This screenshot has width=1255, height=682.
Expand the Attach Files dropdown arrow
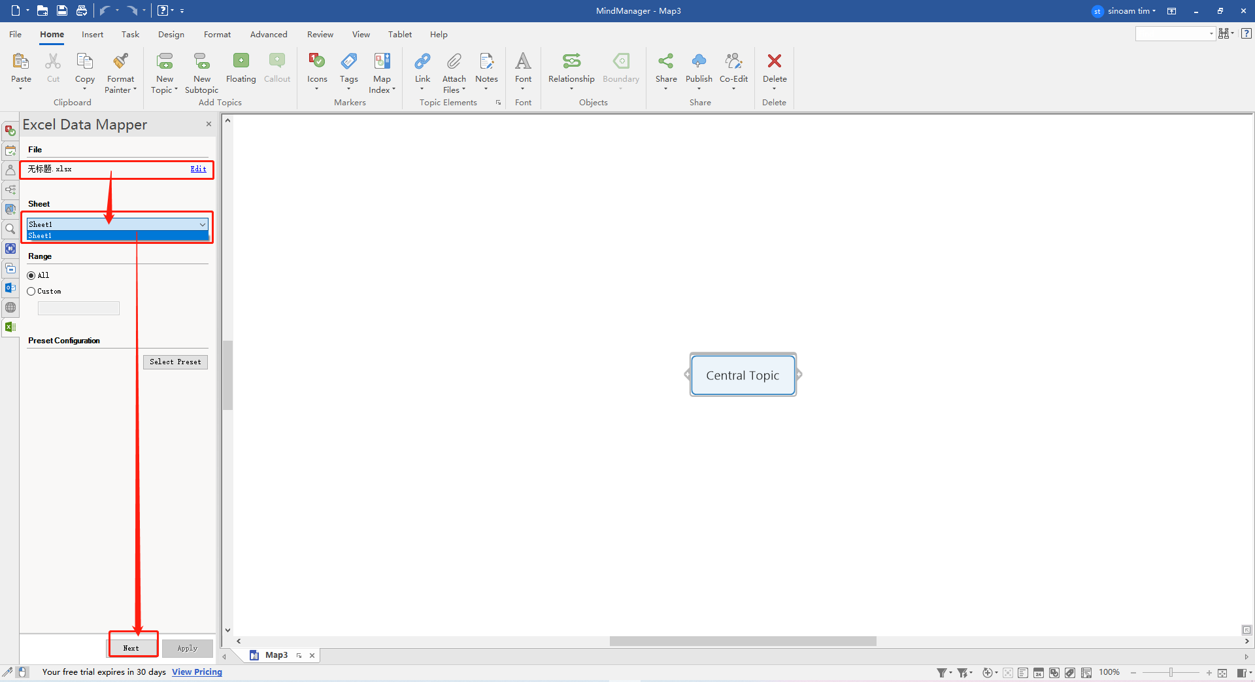click(x=463, y=90)
